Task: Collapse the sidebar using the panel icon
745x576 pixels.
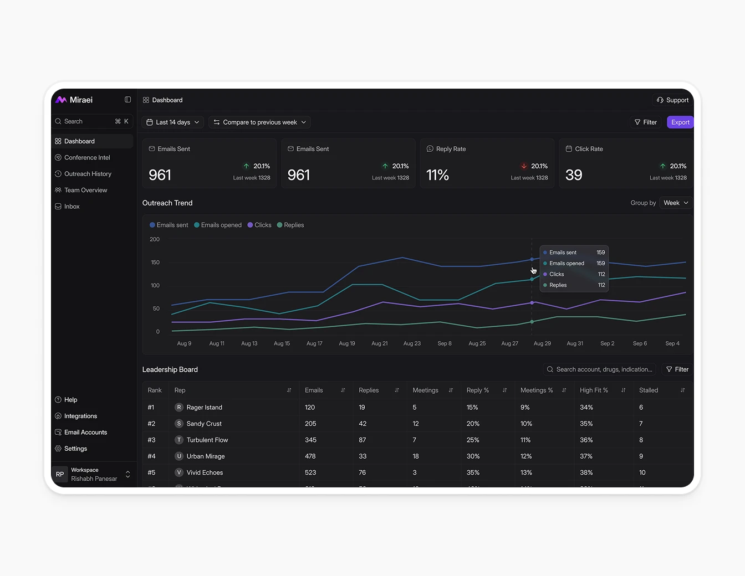Action: tap(127, 100)
